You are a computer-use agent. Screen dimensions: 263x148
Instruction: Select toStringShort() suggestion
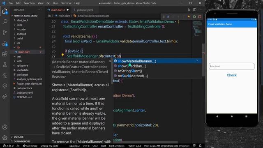click(x=157, y=71)
